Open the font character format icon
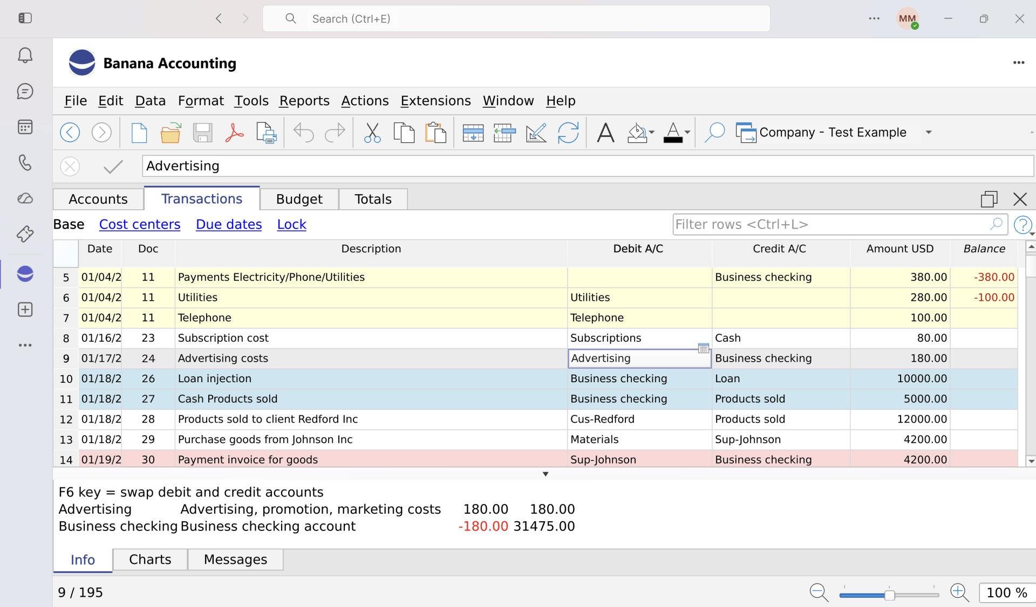Viewport: 1036px width, 607px height. pyautogui.click(x=605, y=133)
